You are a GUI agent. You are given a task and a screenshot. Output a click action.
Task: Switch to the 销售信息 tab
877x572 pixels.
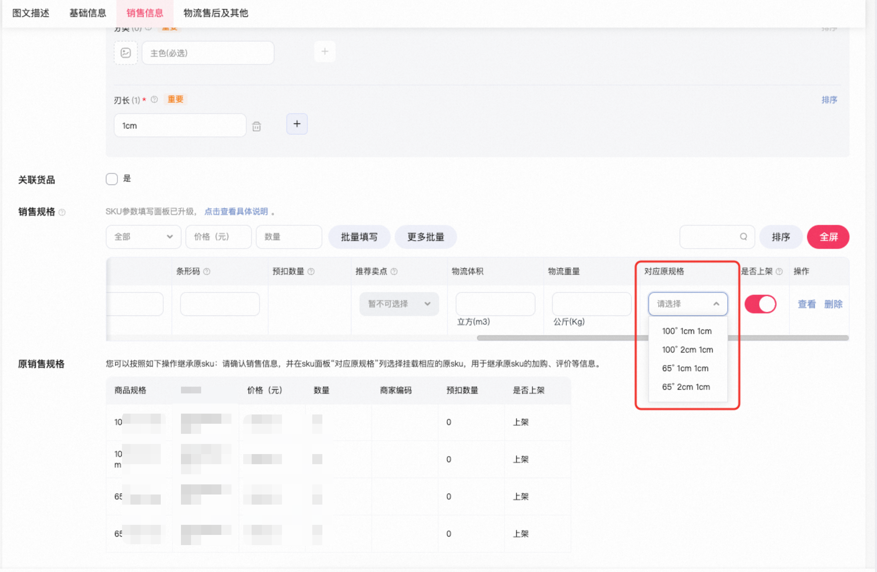click(x=145, y=13)
